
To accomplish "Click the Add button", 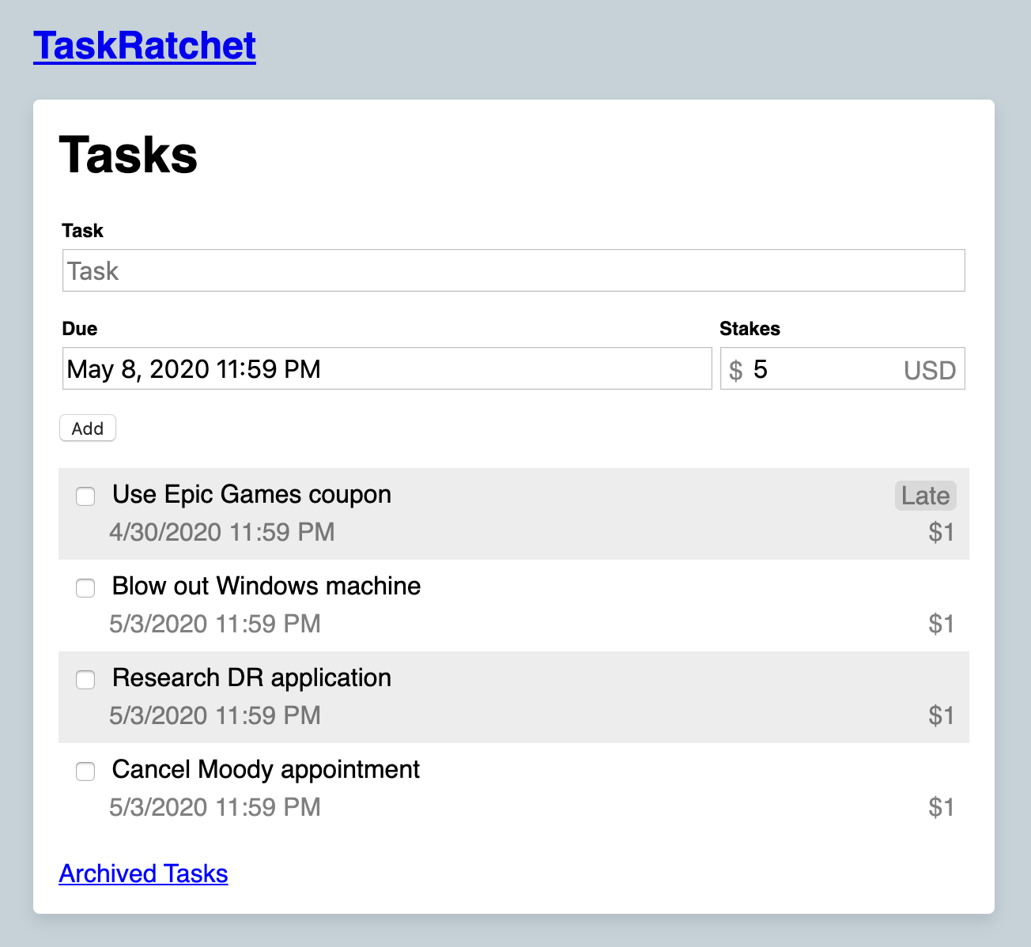I will (x=88, y=428).
